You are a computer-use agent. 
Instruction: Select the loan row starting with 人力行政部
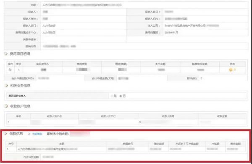126,149
